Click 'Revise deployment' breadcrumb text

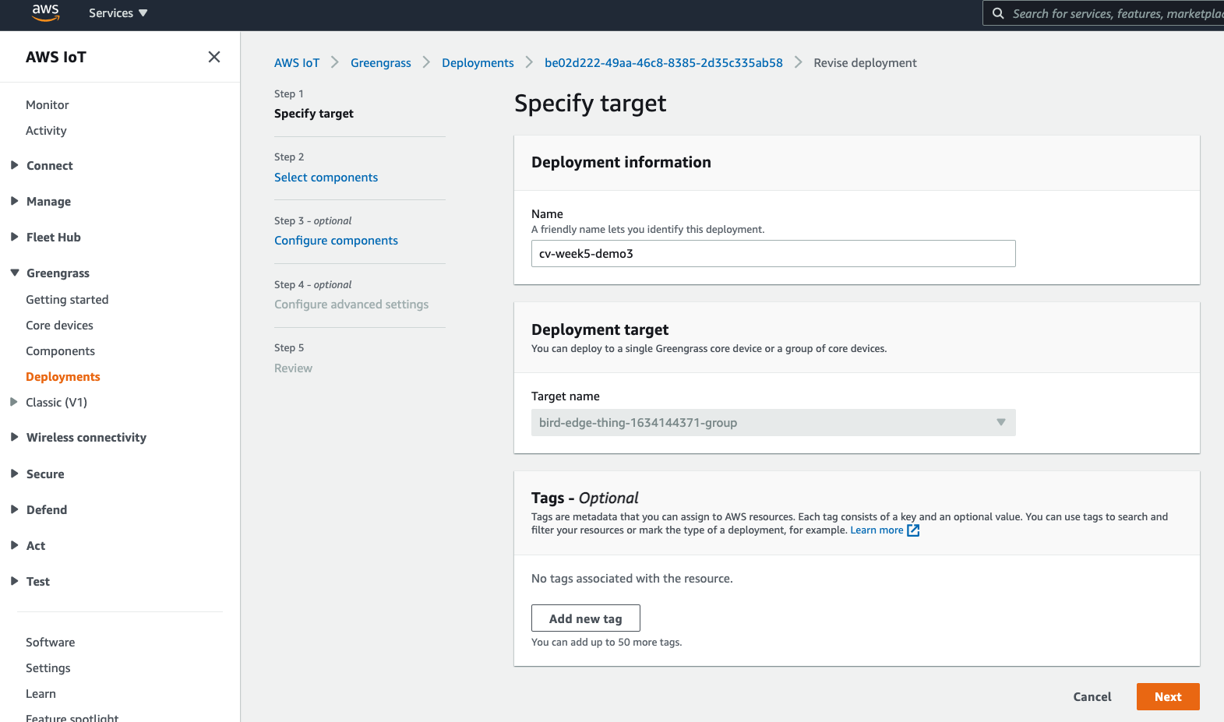pos(865,63)
